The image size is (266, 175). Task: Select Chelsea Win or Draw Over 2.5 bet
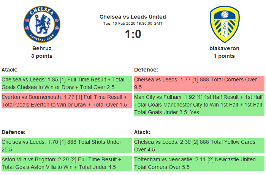[66, 84]
